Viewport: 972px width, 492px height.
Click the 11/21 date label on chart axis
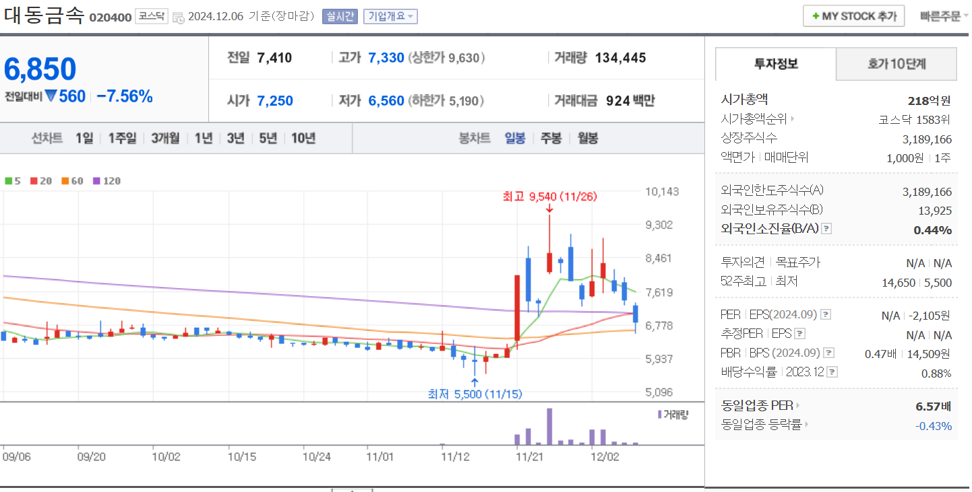coord(529,456)
